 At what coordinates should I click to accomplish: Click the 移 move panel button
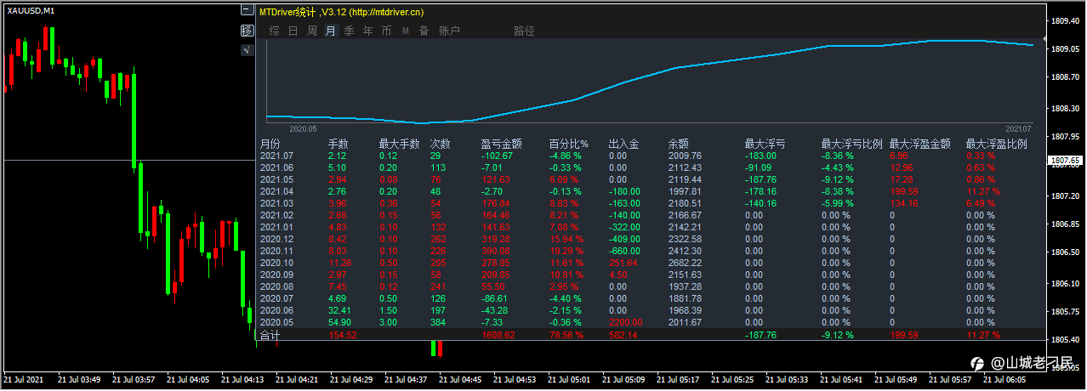point(247,31)
